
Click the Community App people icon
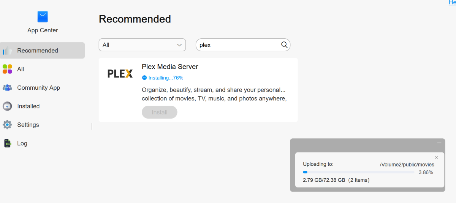(7, 88)
